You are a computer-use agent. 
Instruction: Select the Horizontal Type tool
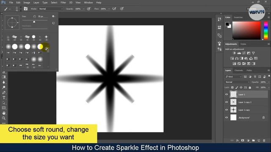pos(4,98)
